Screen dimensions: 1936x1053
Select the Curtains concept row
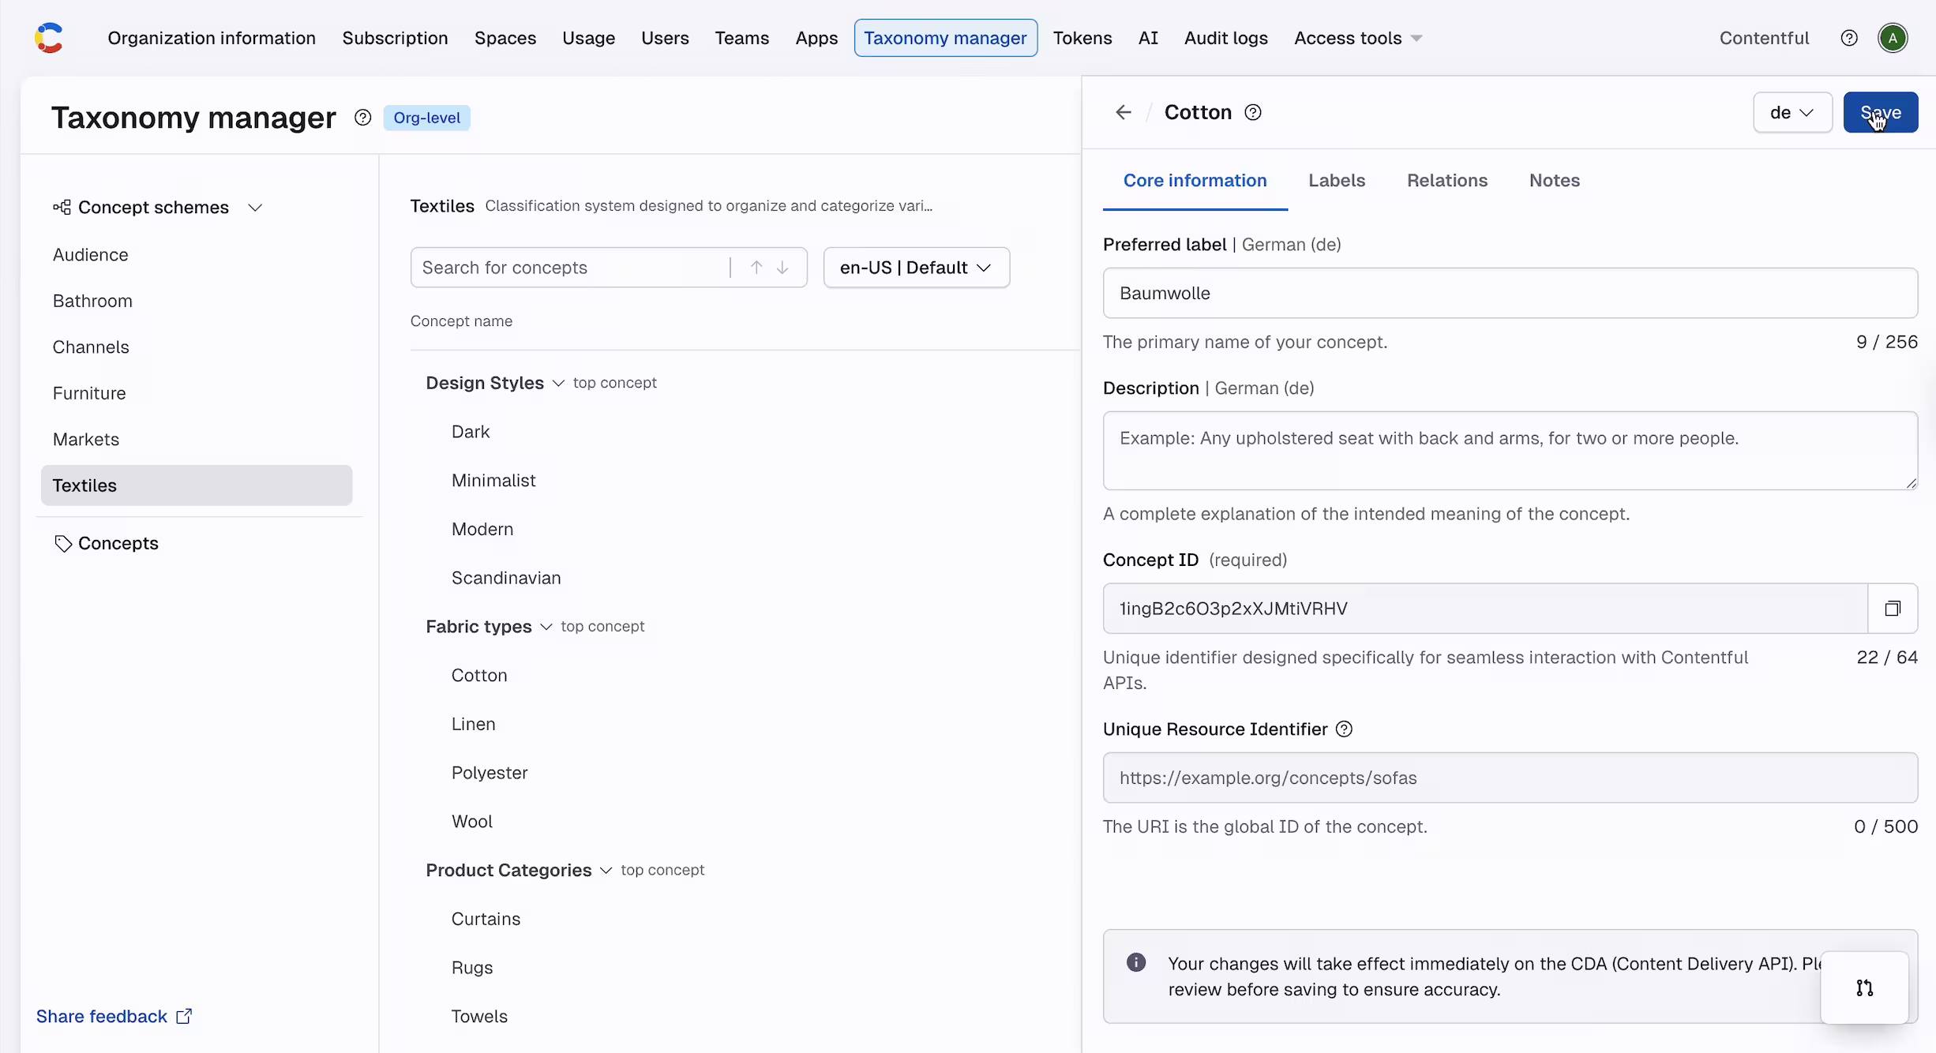pyautogui.click(x=486, y=919)
